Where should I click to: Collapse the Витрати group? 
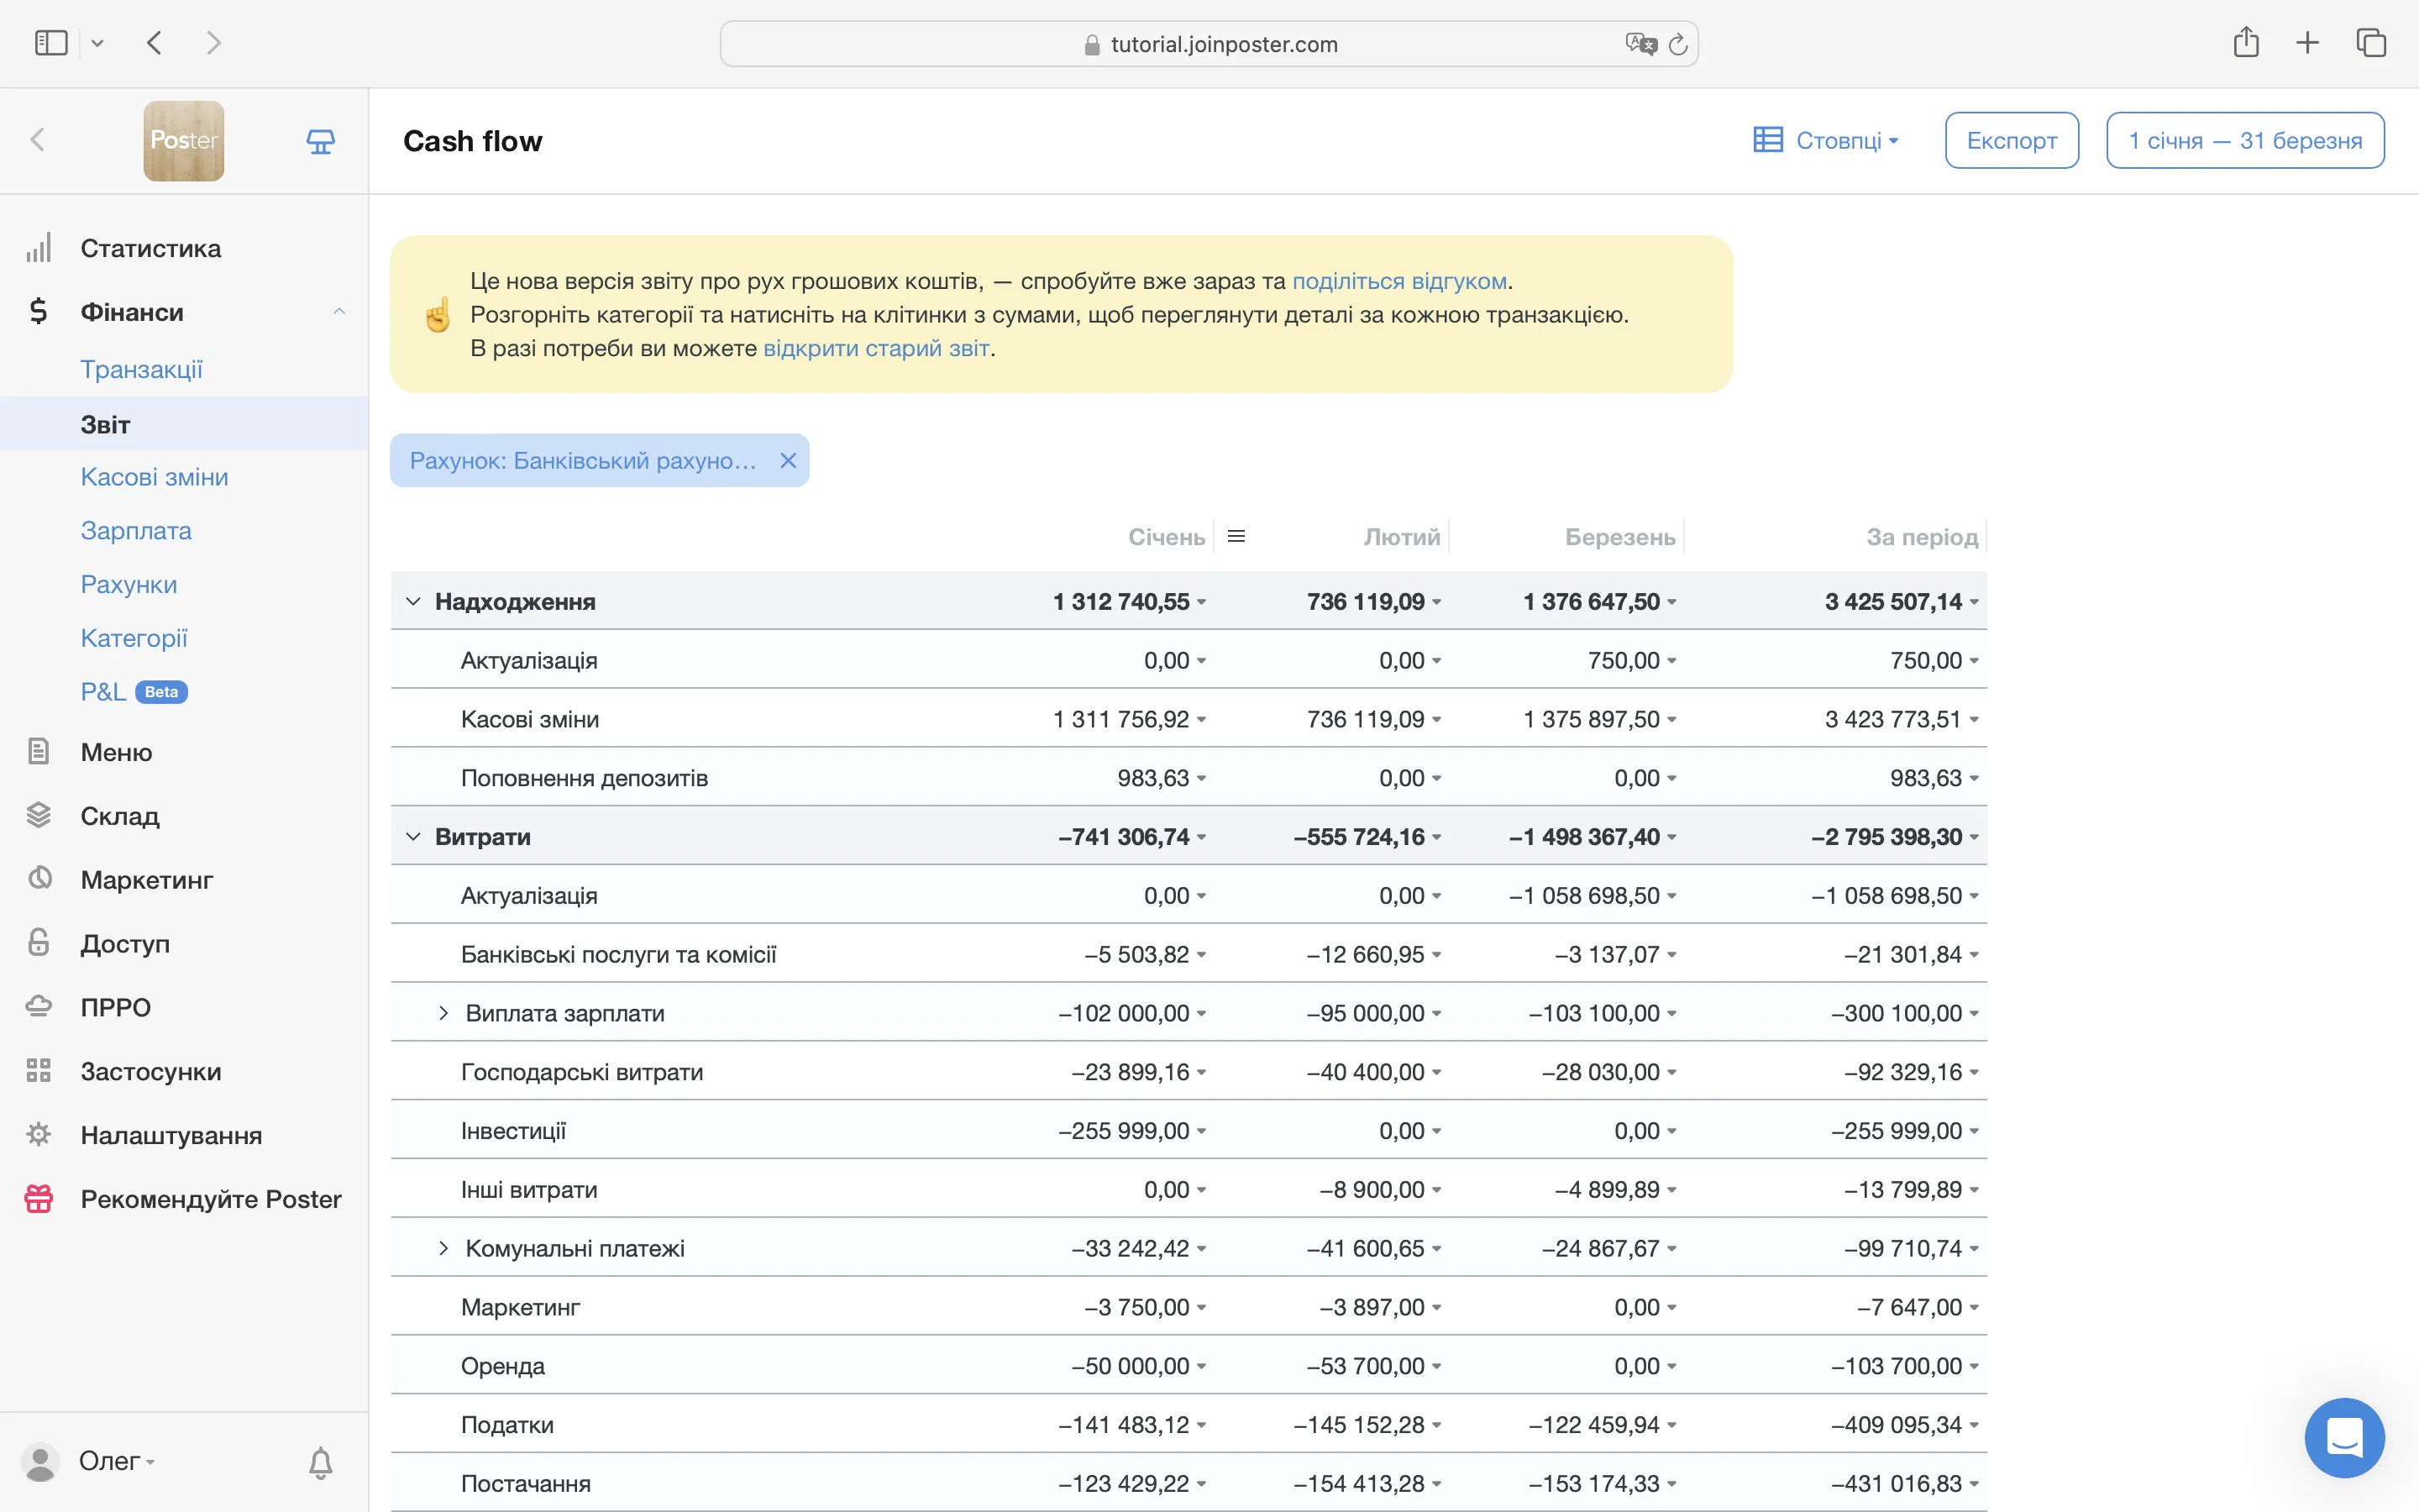point(413,836)
